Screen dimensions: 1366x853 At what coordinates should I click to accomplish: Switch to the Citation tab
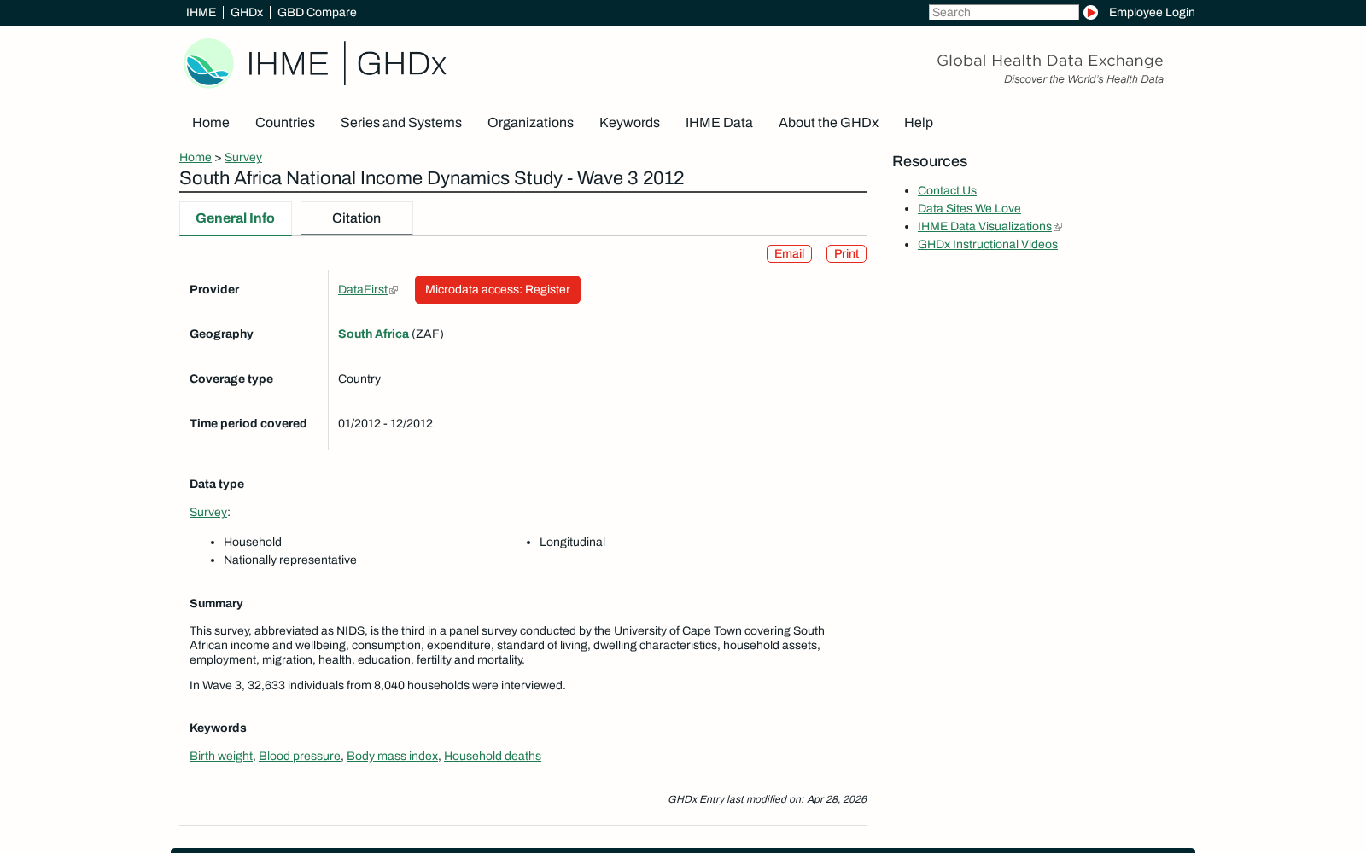click(x=357, y=218)
